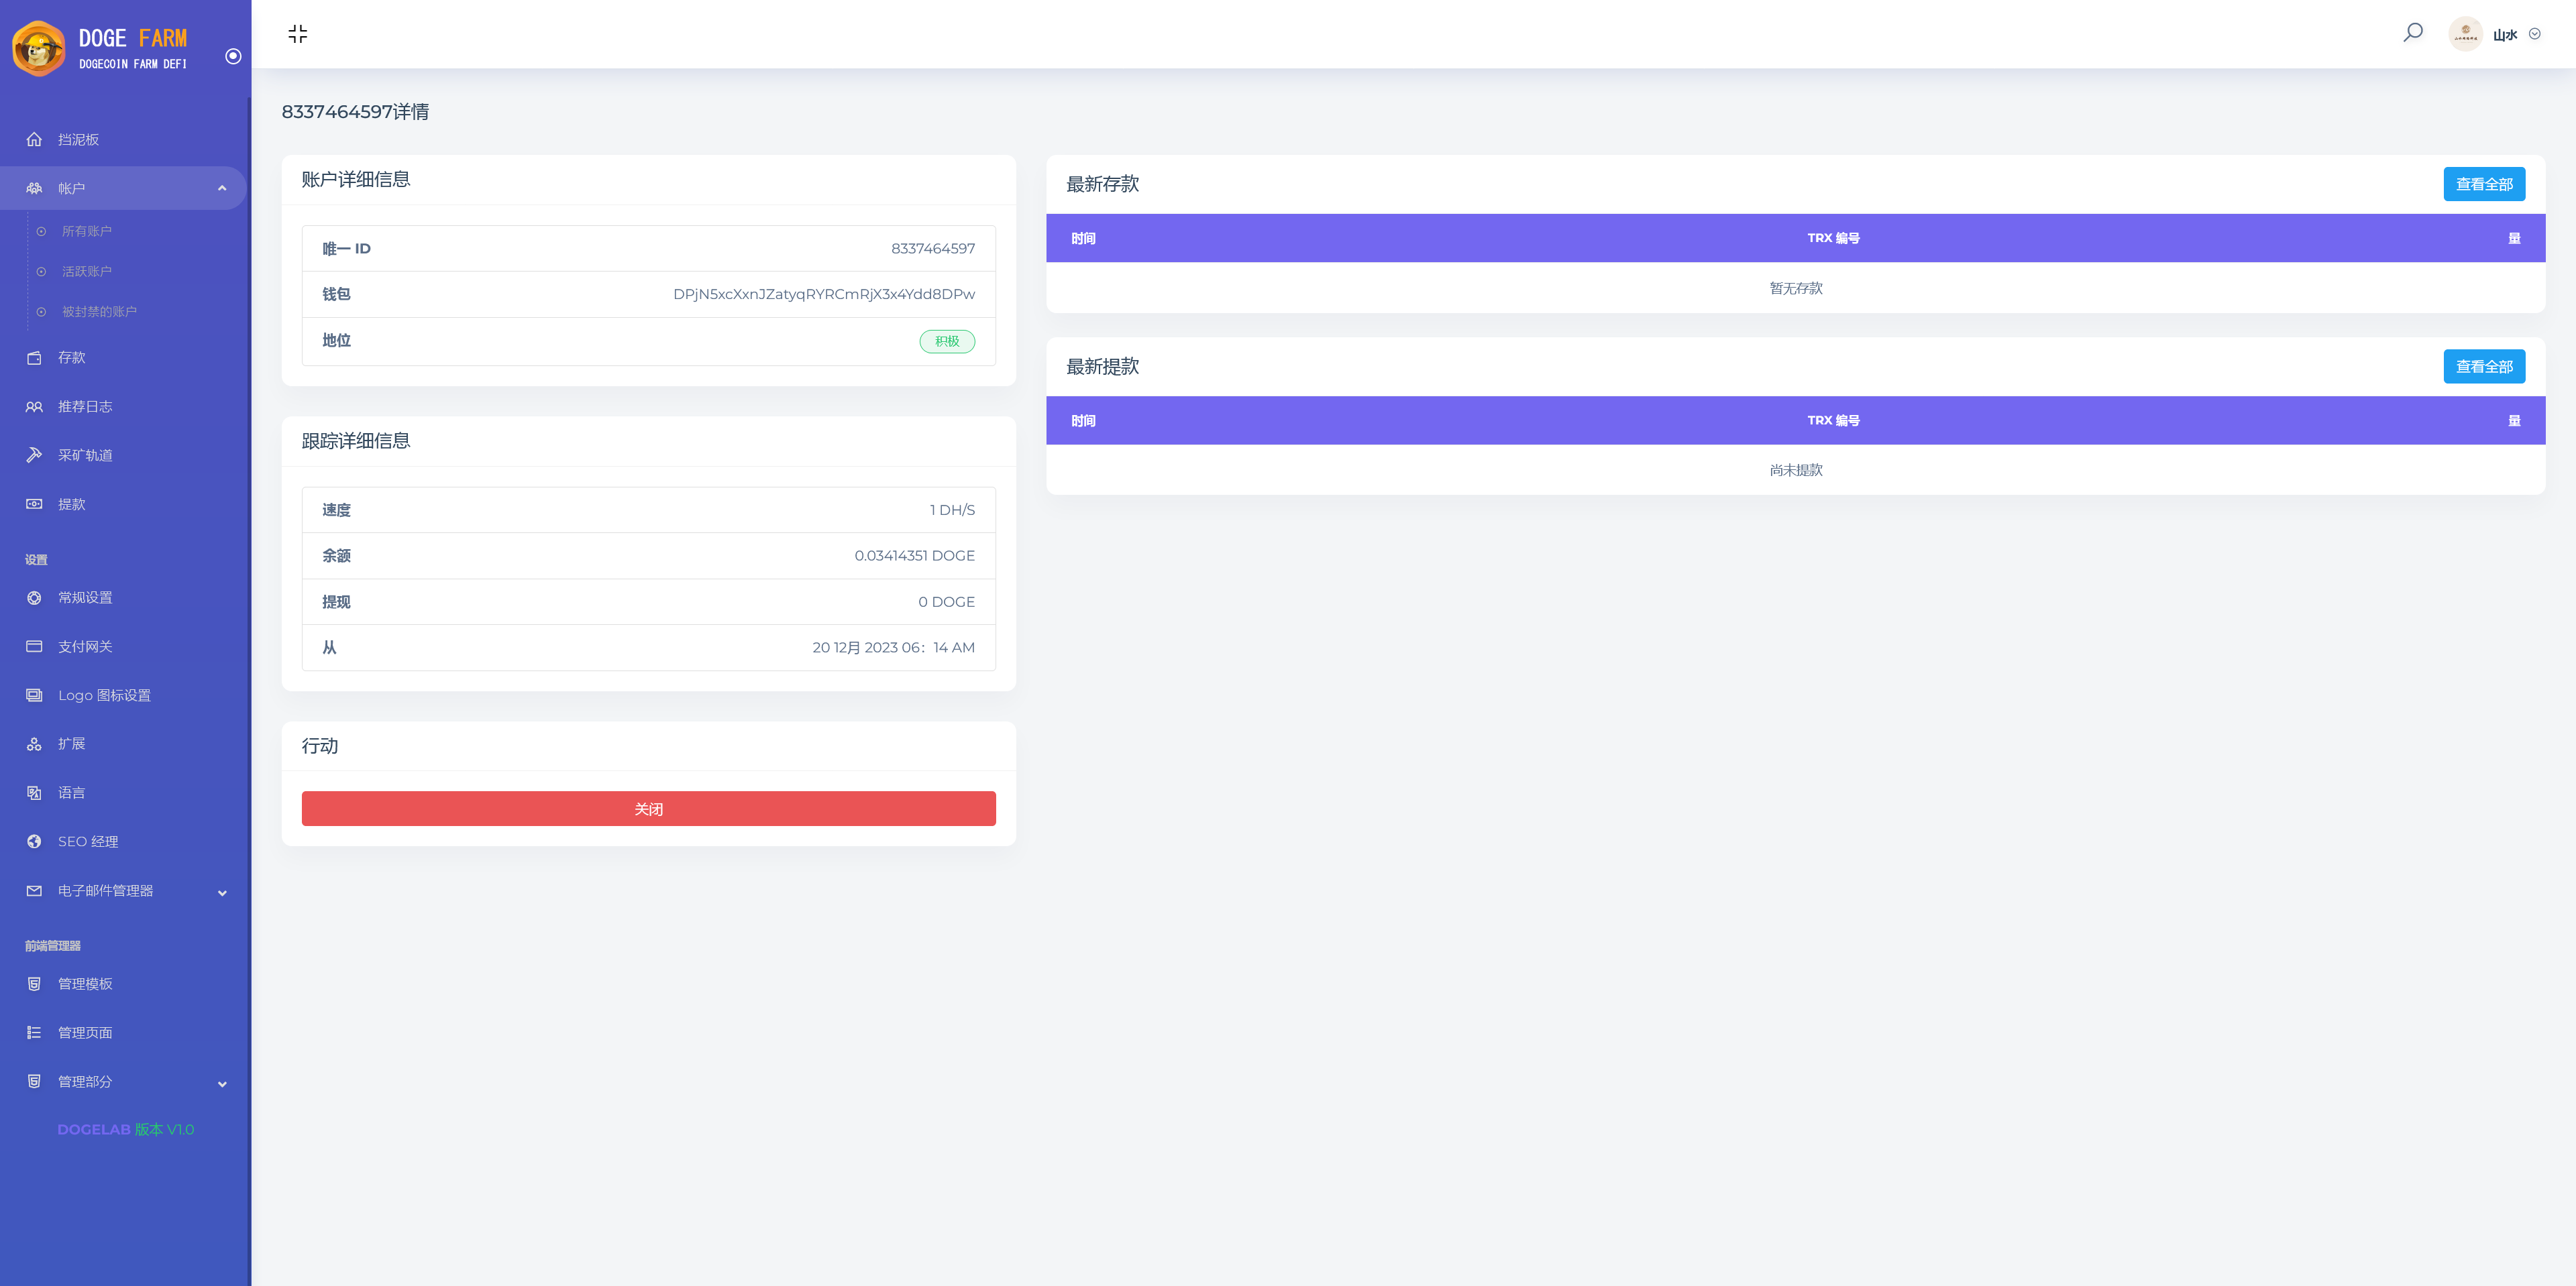The width and height of the screenshot is (2576, 1286).
Task: Click the red 关闭 button
Action: 648,809
